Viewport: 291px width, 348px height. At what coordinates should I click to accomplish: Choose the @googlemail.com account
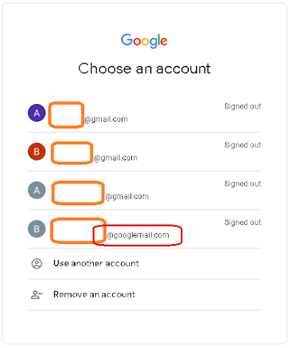click(144, 229)
